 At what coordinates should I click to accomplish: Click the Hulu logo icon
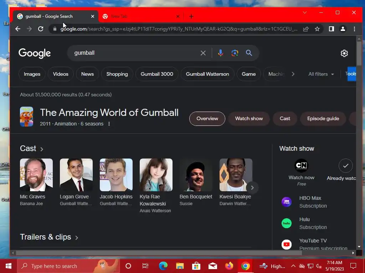(x=287, y=223)
